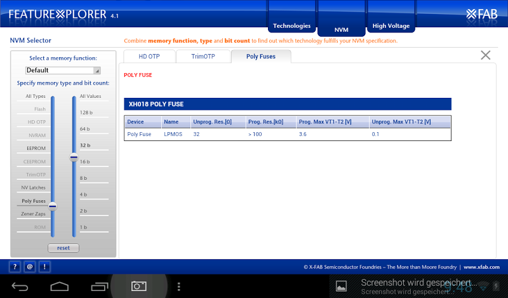Select 64 b bit count
Viewport: 508px width, 298px height.
pos(85,129)
